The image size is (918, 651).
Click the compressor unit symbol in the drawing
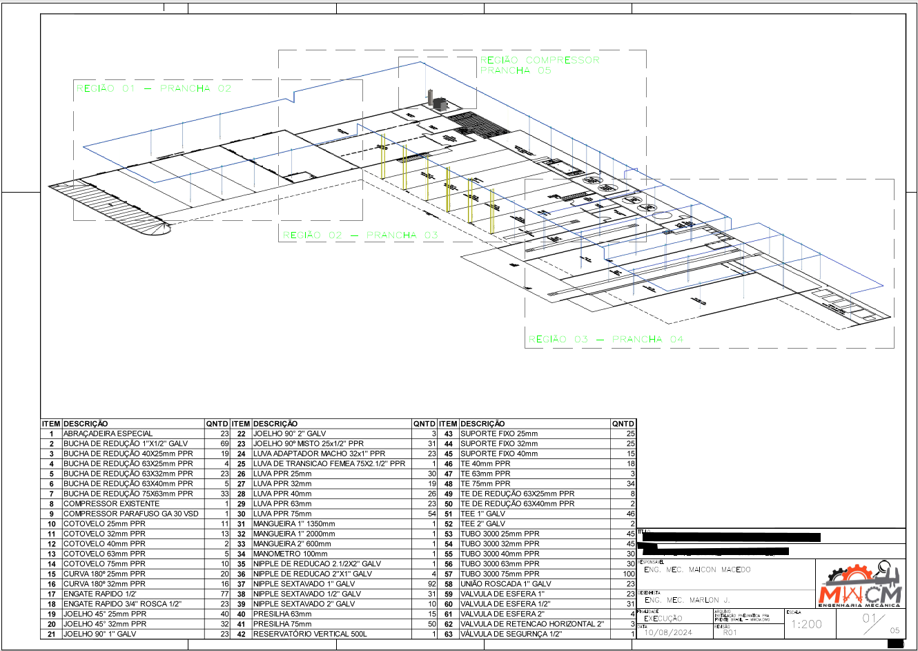436,101
